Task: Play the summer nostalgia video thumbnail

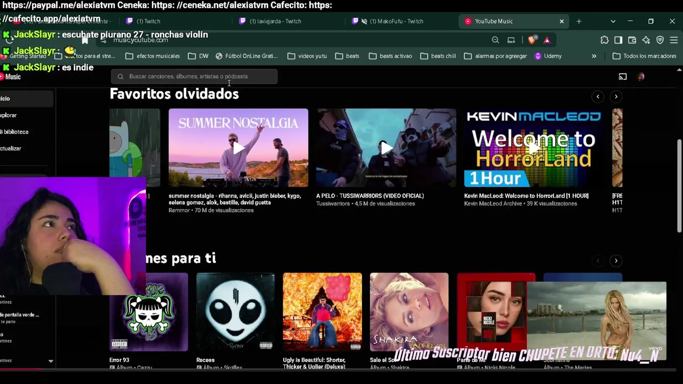Action: [238, 148]
